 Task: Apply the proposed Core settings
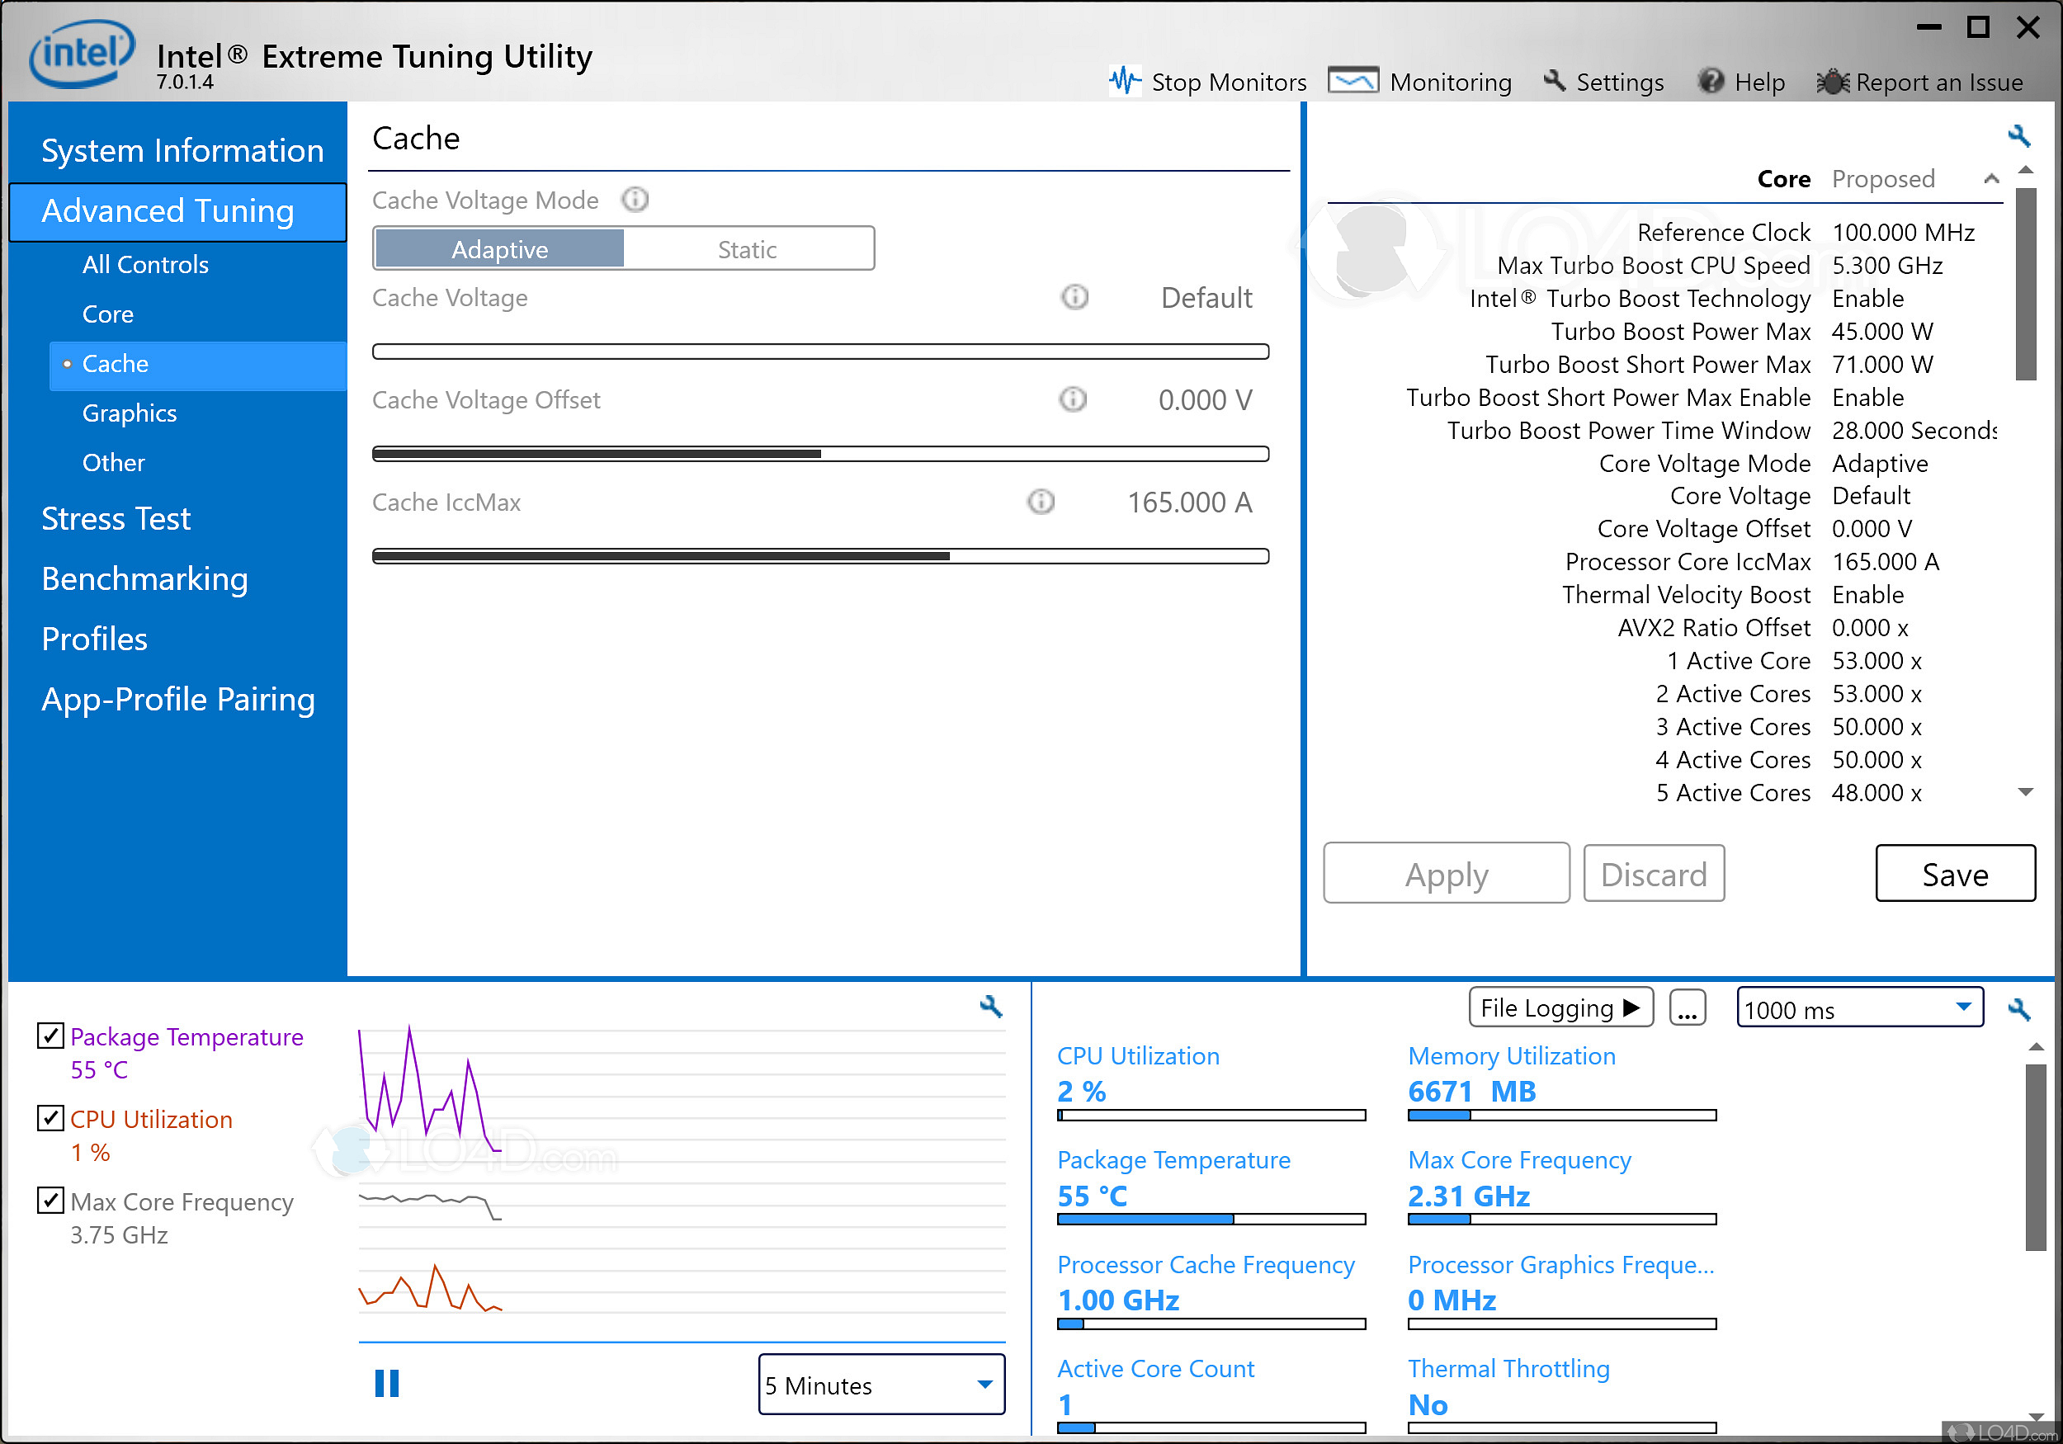coord(1446,872)
